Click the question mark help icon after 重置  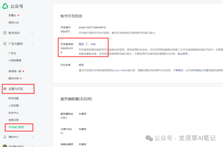click(86, 44)
